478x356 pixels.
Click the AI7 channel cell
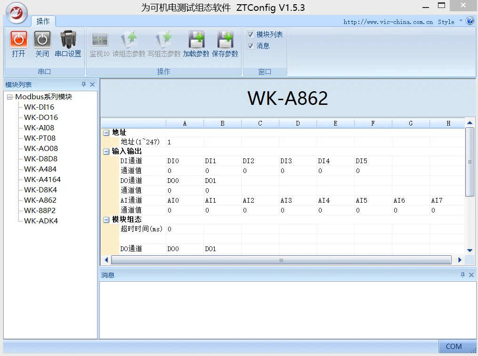447,200
